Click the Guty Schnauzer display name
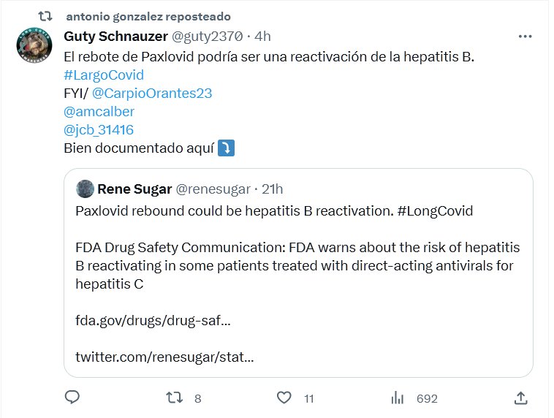Screen dimensions: 554x418 tap(115, 36)
